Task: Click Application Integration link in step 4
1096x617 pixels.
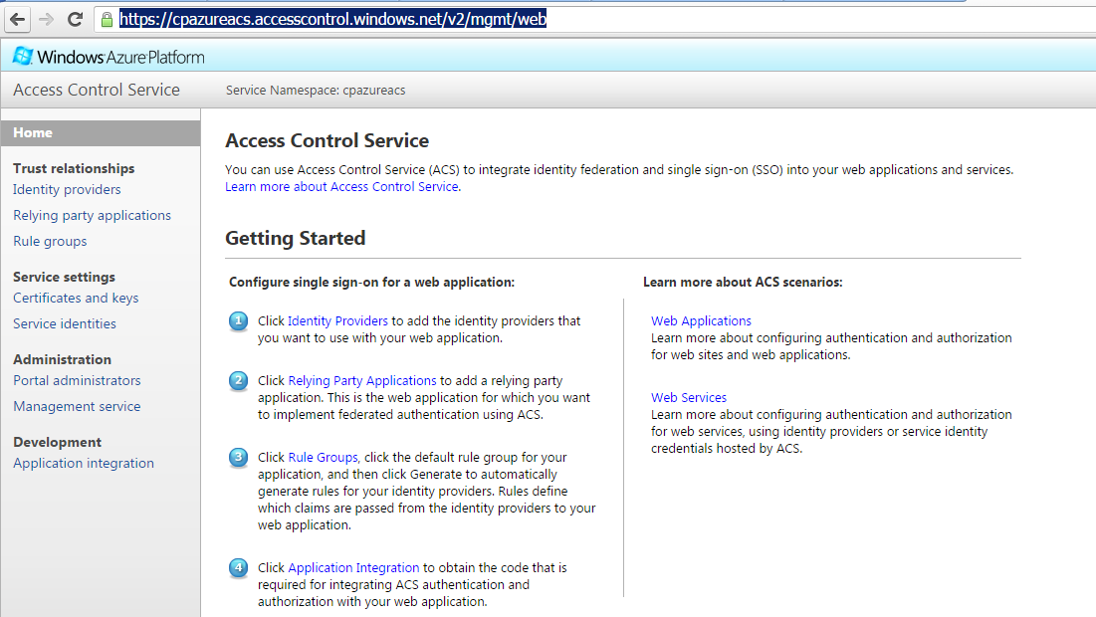Action: tap(353, 567)
